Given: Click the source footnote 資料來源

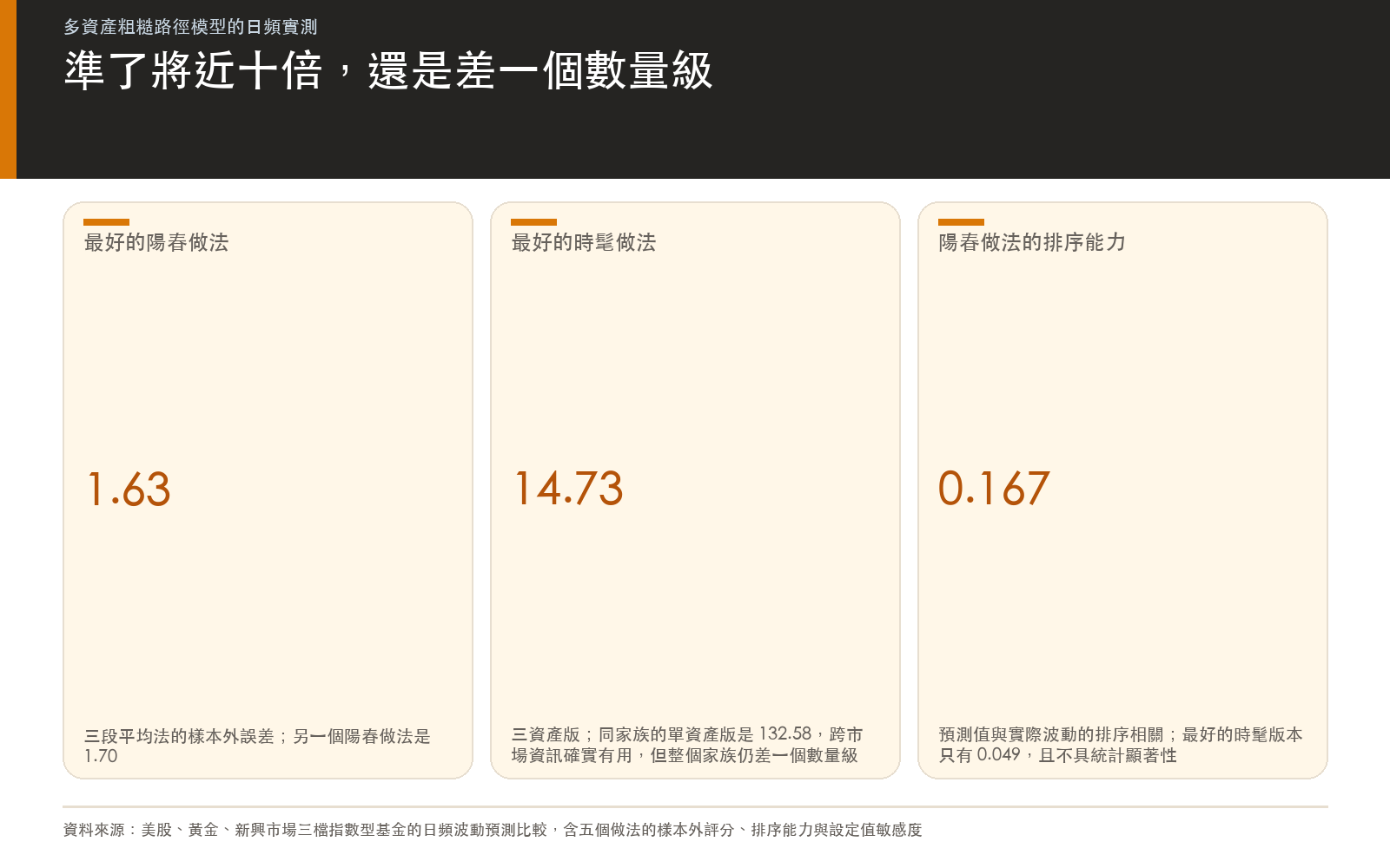Looking at the screenshot, I should click(x=493, y=830).
